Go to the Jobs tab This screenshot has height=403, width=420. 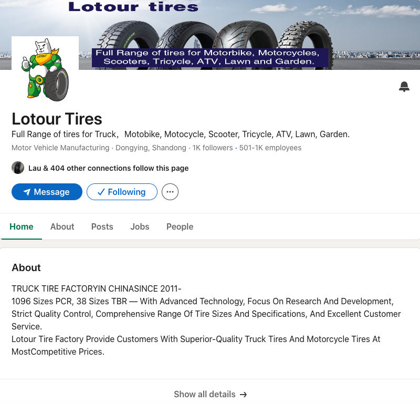coord(140,226)
